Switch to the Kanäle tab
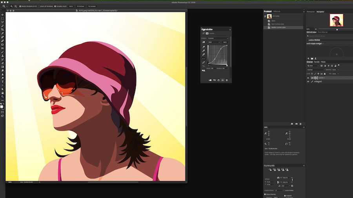Screen dimensions: 353x198 click(317, 62)
